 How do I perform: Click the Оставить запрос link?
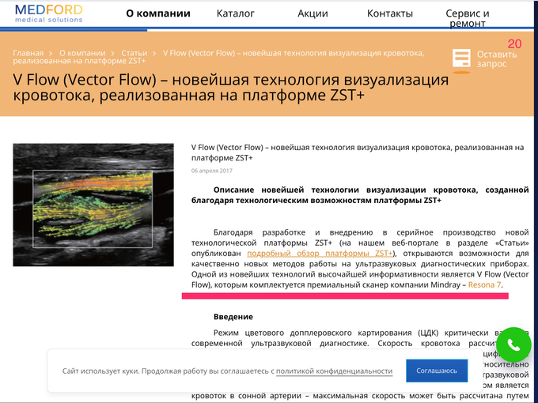[x=497, y=59]
